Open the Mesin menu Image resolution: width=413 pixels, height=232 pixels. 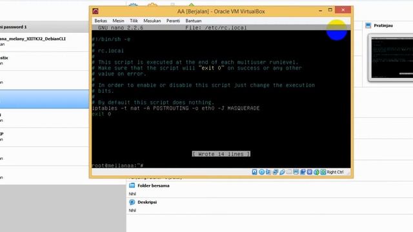point(118,21)
